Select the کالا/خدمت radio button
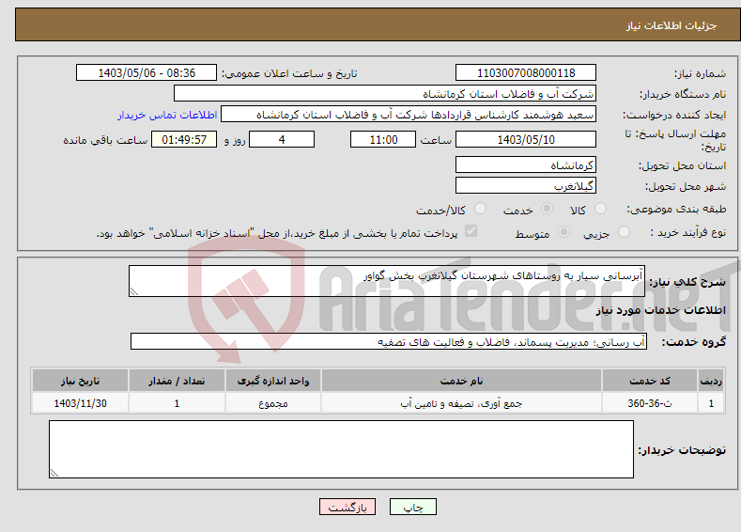The image size is (741, 532). [x=480, y=209]
